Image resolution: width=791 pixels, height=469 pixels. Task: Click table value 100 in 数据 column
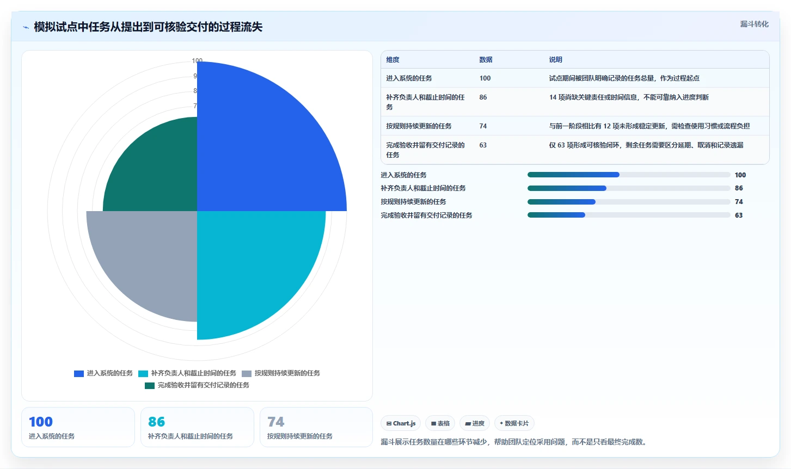485,78
